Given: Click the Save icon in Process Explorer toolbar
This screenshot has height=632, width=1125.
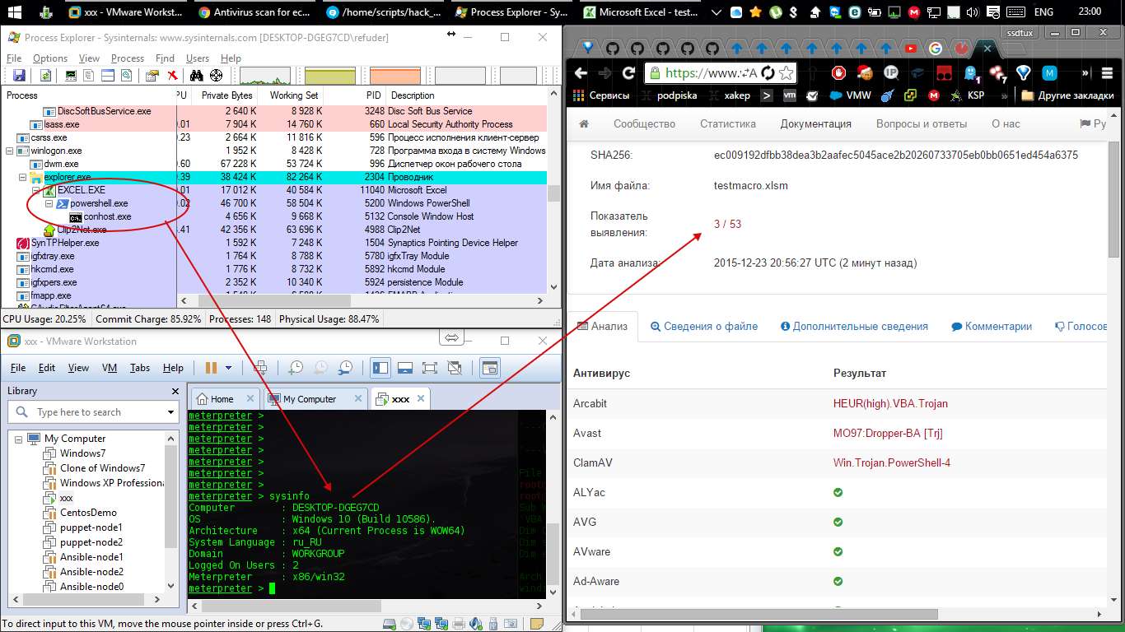Looking at the screenshot, I should (19, 75).
